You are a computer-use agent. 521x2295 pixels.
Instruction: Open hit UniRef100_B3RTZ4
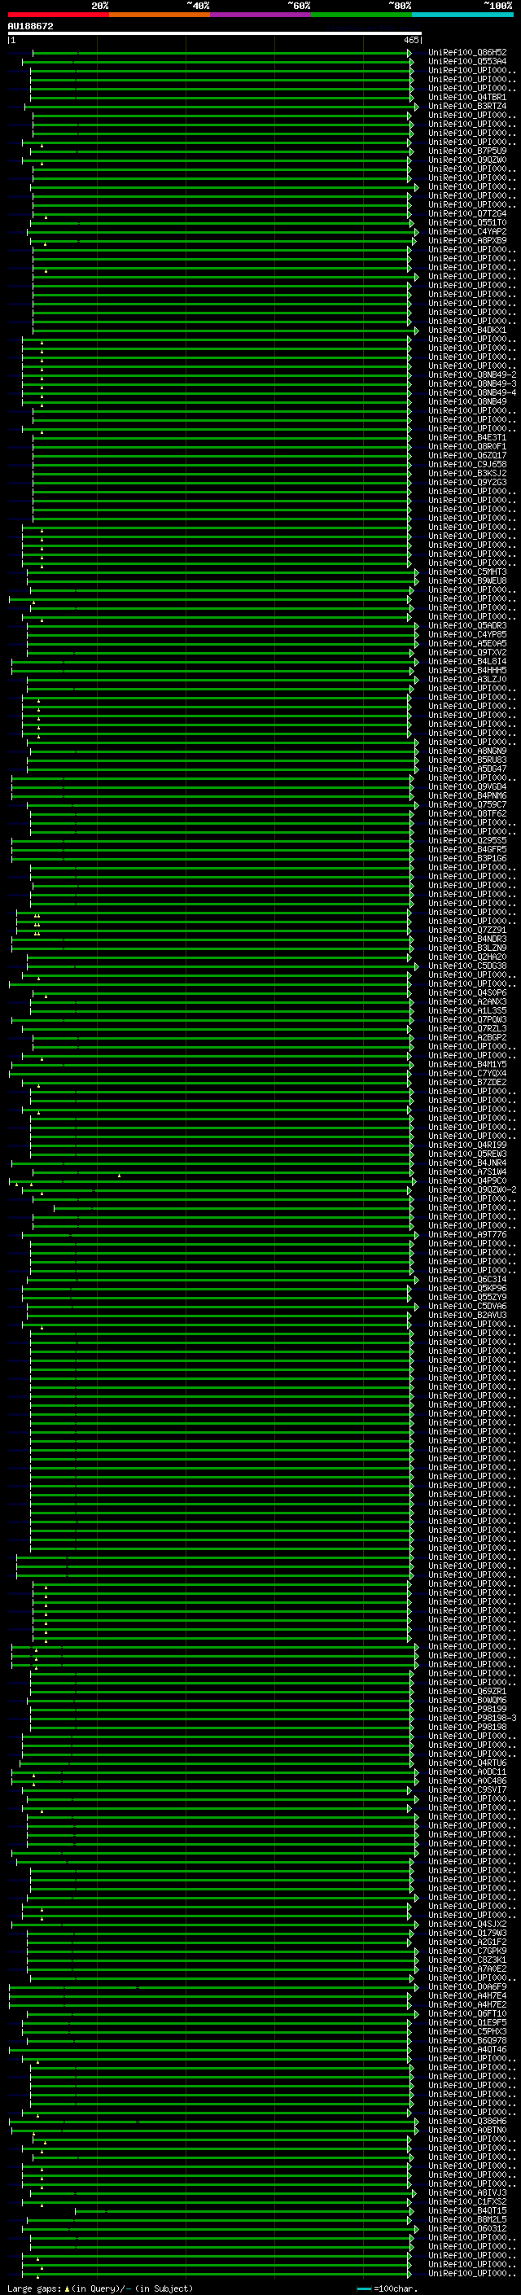467,106
